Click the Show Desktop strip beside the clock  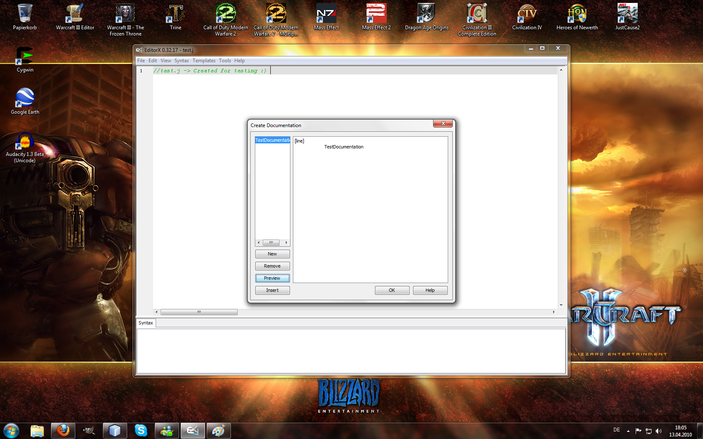pyautogui.click(x=700, y=431)
